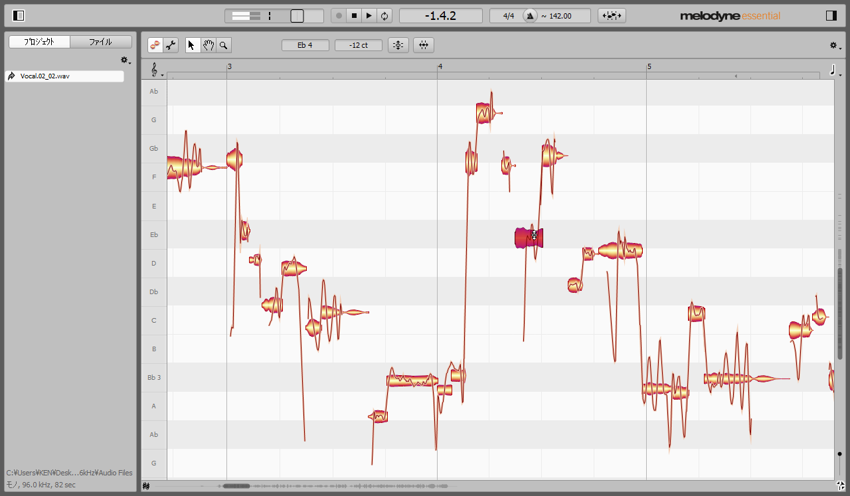Click bar 3 on the ruler
Viewport: 850px width, 496px height.
tap(229, 66)
